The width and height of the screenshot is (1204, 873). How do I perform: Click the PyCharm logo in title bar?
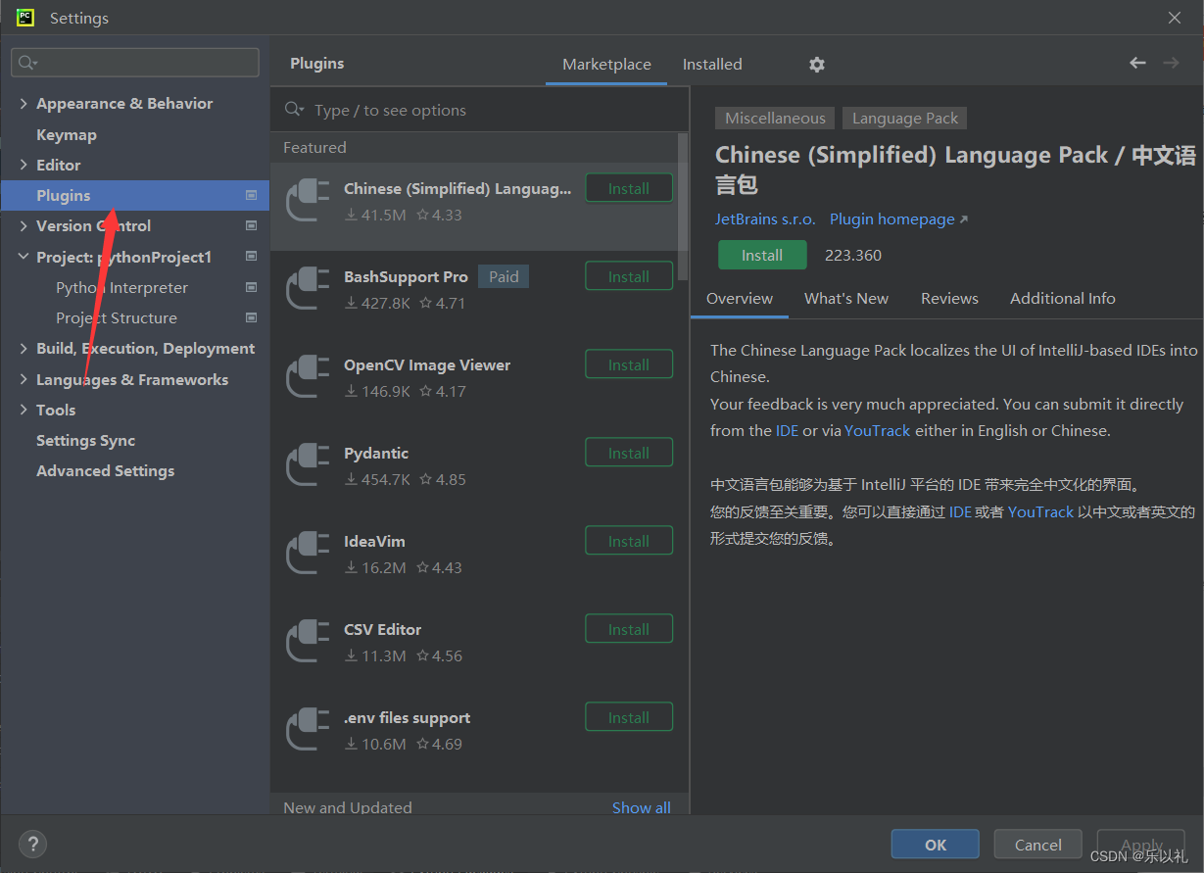point(25,18)
